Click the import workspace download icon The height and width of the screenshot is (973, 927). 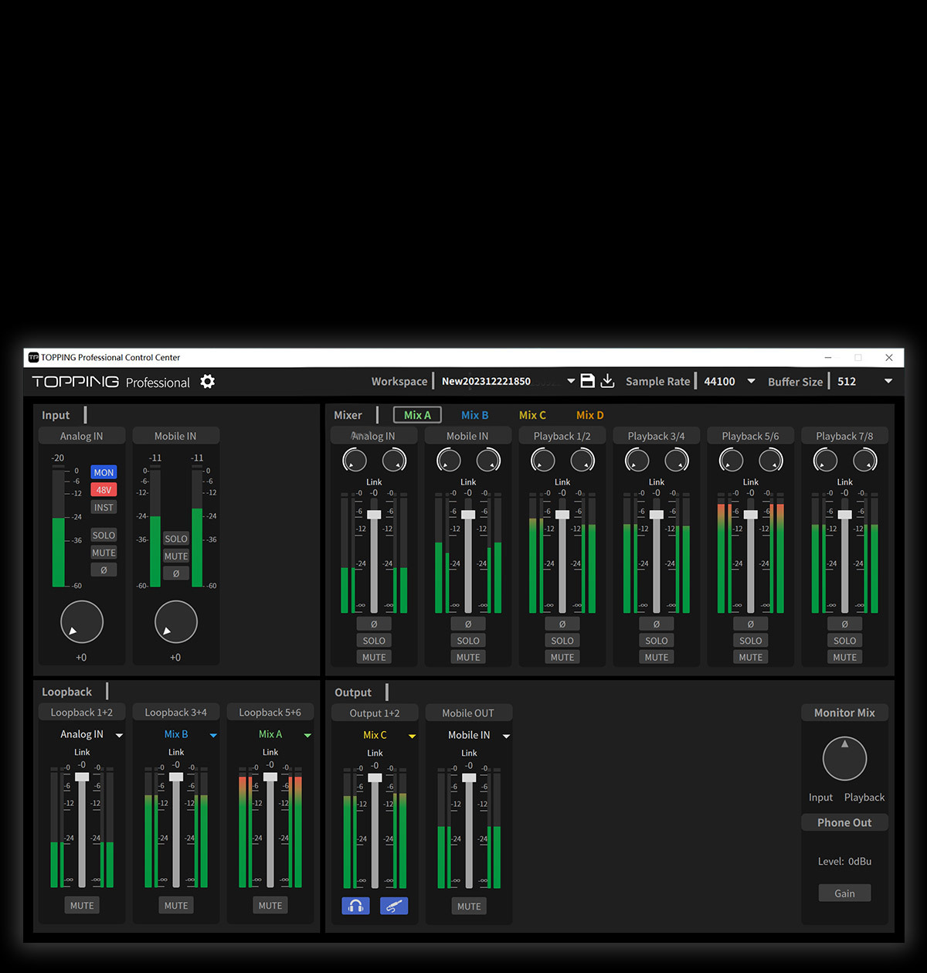[608, 381]
